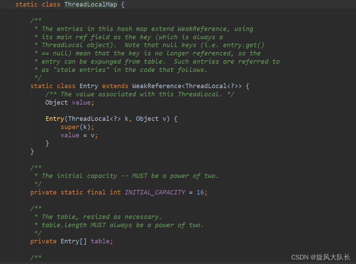Click the static keyword on first line
The width and height of the screenshot is (356, 264).
pyautogui.click(x=26, y=4)
